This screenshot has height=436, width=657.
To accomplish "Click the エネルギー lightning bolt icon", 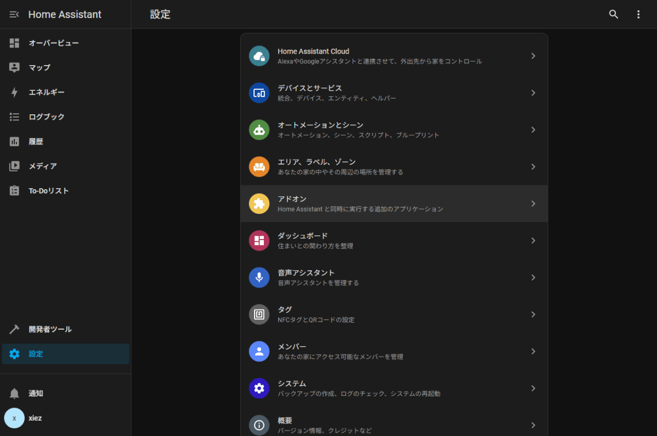I will coord(14,92).
